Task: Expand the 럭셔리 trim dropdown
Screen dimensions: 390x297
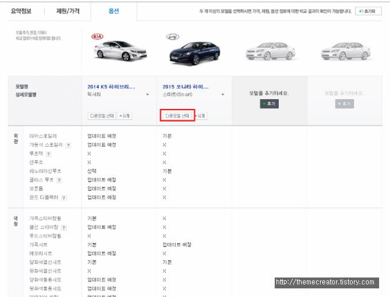Action: pos(147,95)
